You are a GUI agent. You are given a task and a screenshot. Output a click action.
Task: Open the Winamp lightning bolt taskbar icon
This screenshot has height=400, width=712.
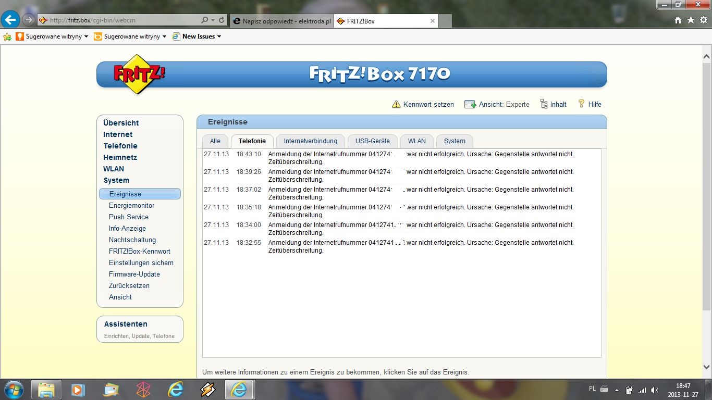point(208,390)
